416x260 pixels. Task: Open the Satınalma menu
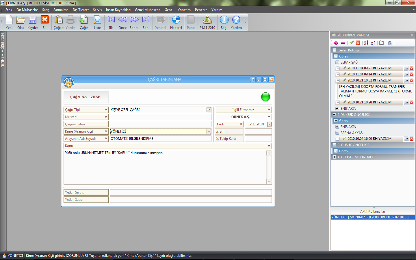61,10
